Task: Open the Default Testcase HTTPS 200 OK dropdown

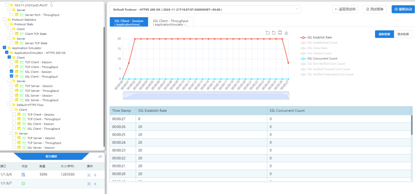Action: point(205,9)
